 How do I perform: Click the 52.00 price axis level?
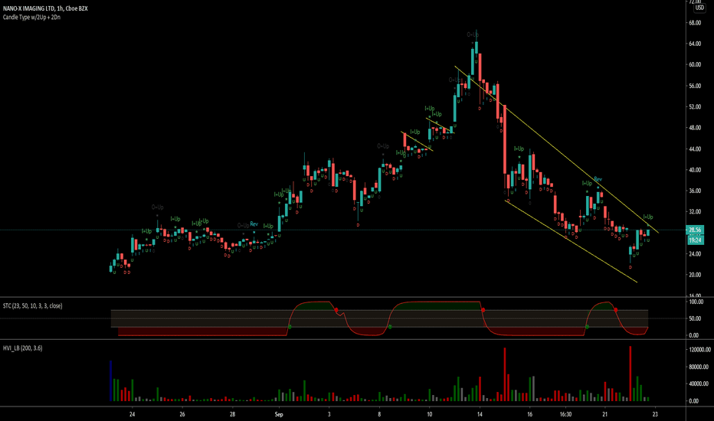point(695,107)
